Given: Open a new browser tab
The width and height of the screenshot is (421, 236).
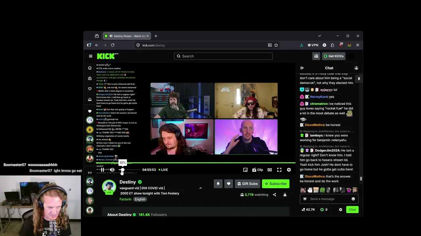Looking at the screenshot, I should (x=156, y=36).
